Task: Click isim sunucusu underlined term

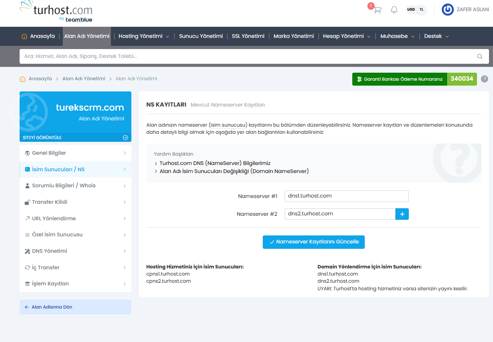Action: [x=228, y=125]
